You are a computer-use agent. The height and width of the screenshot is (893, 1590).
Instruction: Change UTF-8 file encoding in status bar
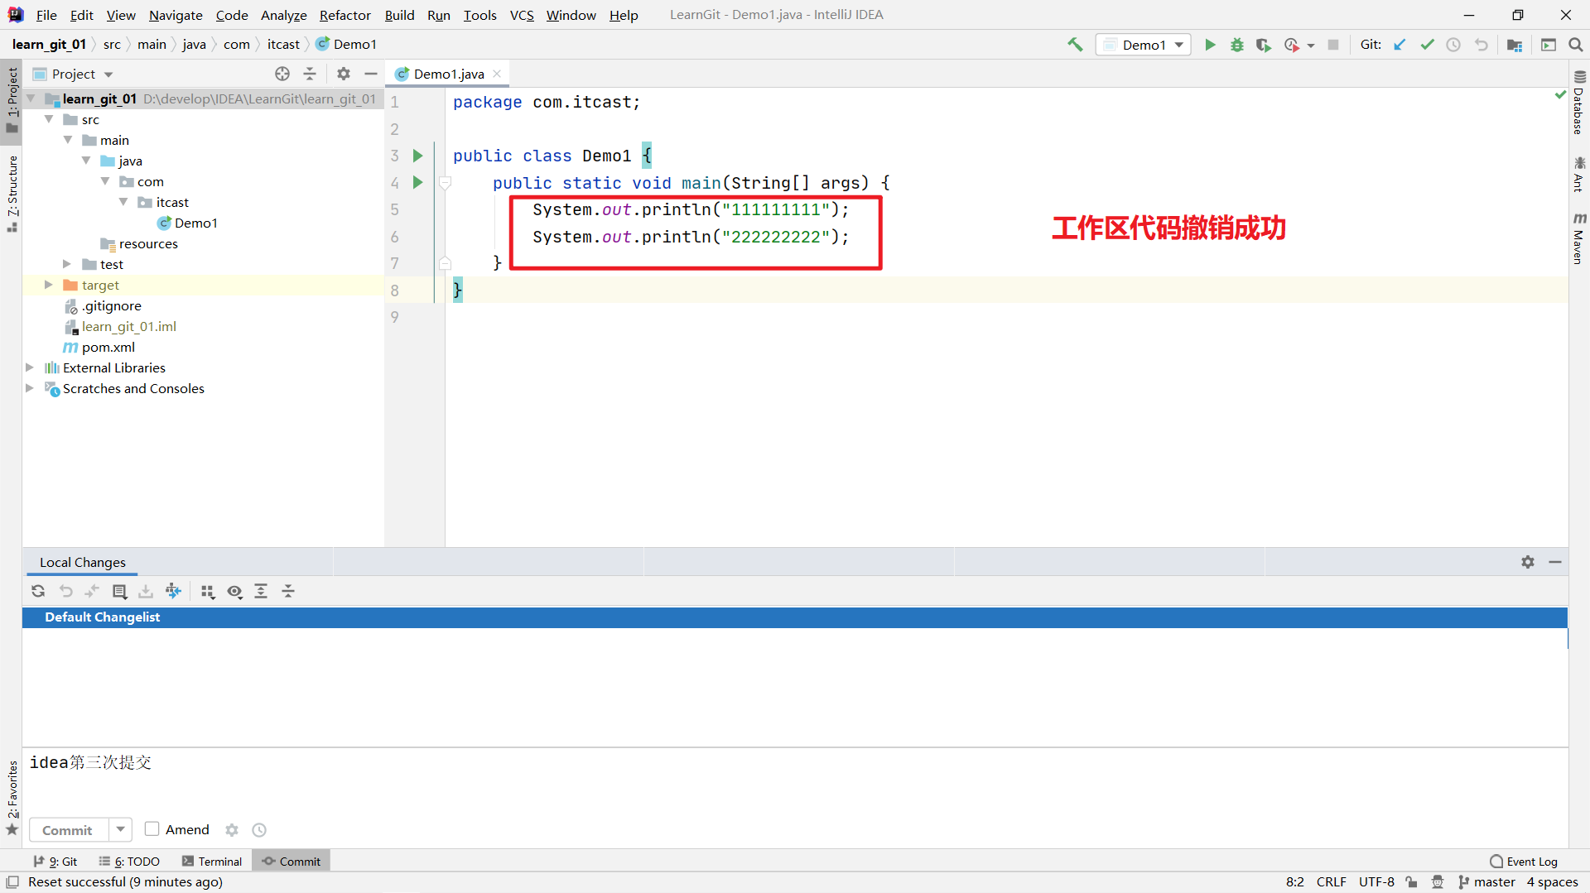[x=1376, y=882]
